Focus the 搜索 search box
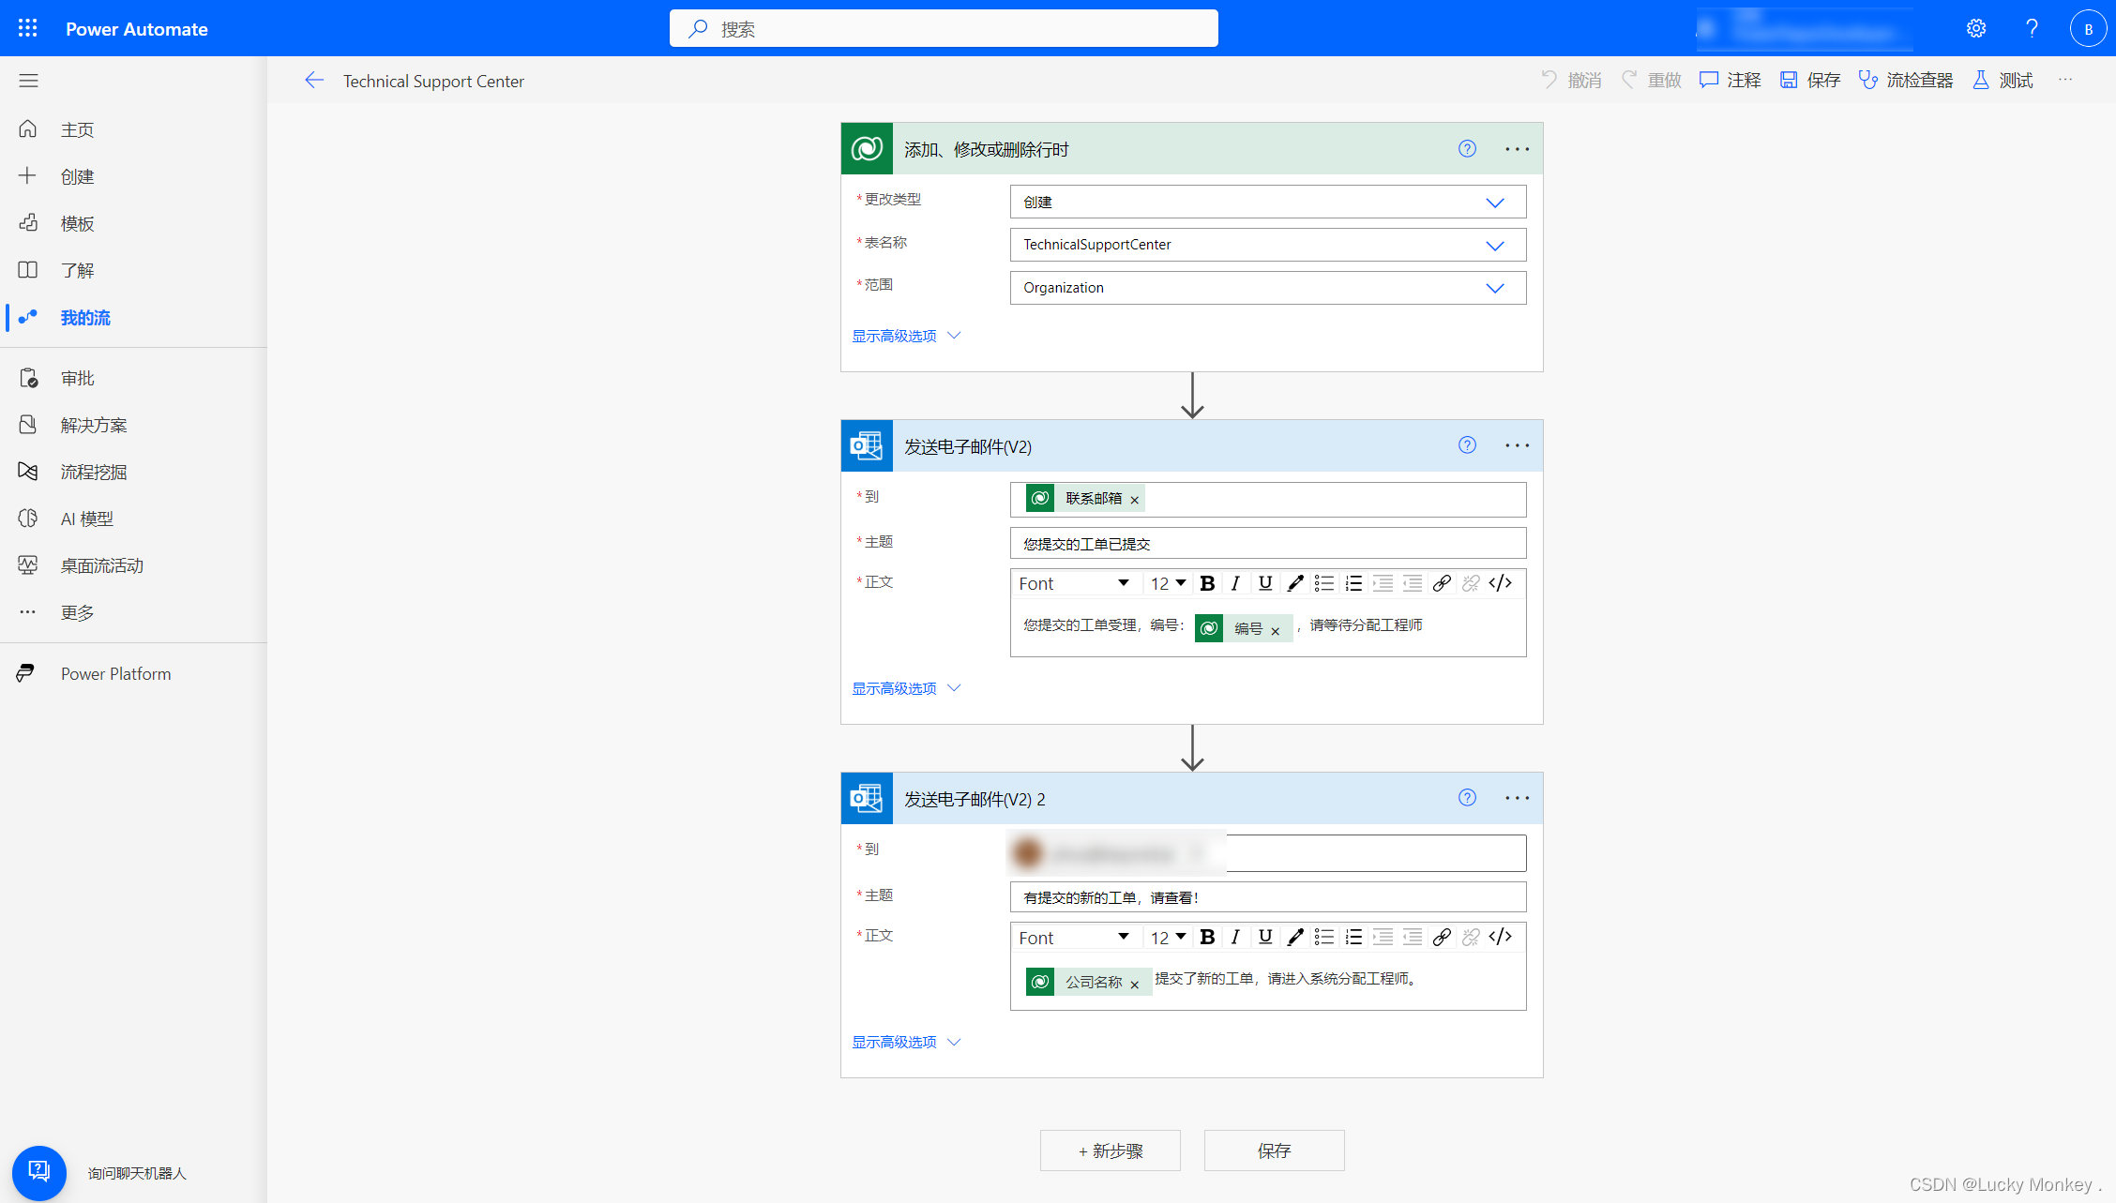Viewport: 2116px width, 1203px height. pos(944,28)
